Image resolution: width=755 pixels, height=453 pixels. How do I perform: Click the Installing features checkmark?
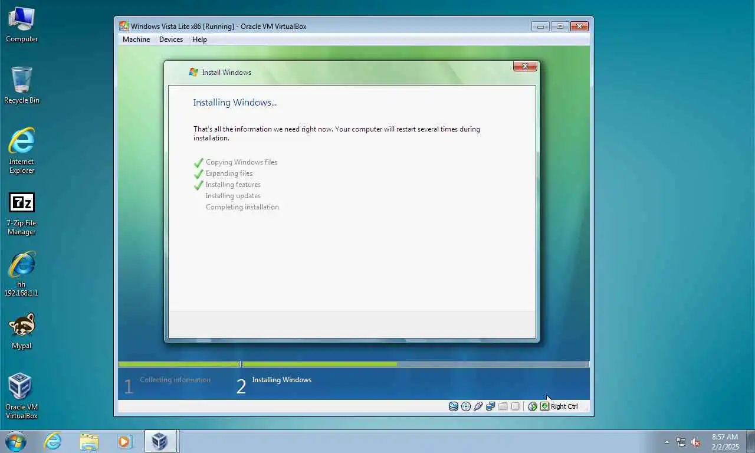coord(199,185)
